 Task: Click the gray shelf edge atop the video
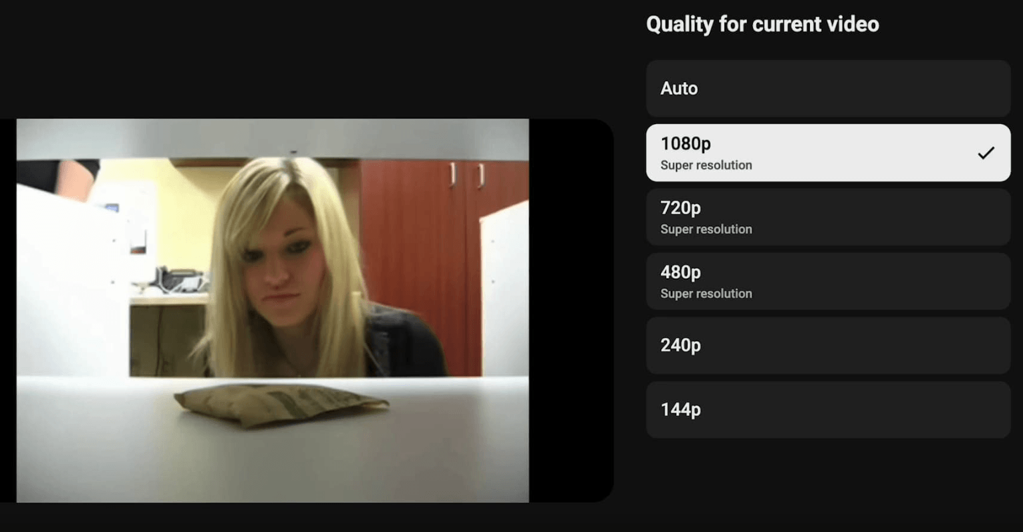[273, 138]
